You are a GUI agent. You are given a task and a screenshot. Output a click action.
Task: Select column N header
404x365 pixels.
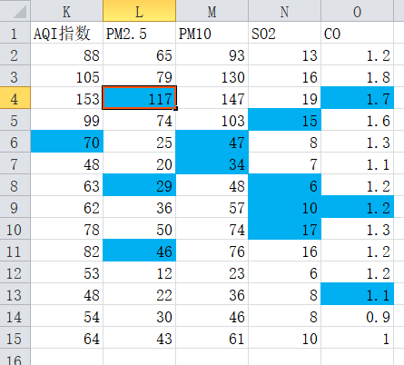[284, 11]
